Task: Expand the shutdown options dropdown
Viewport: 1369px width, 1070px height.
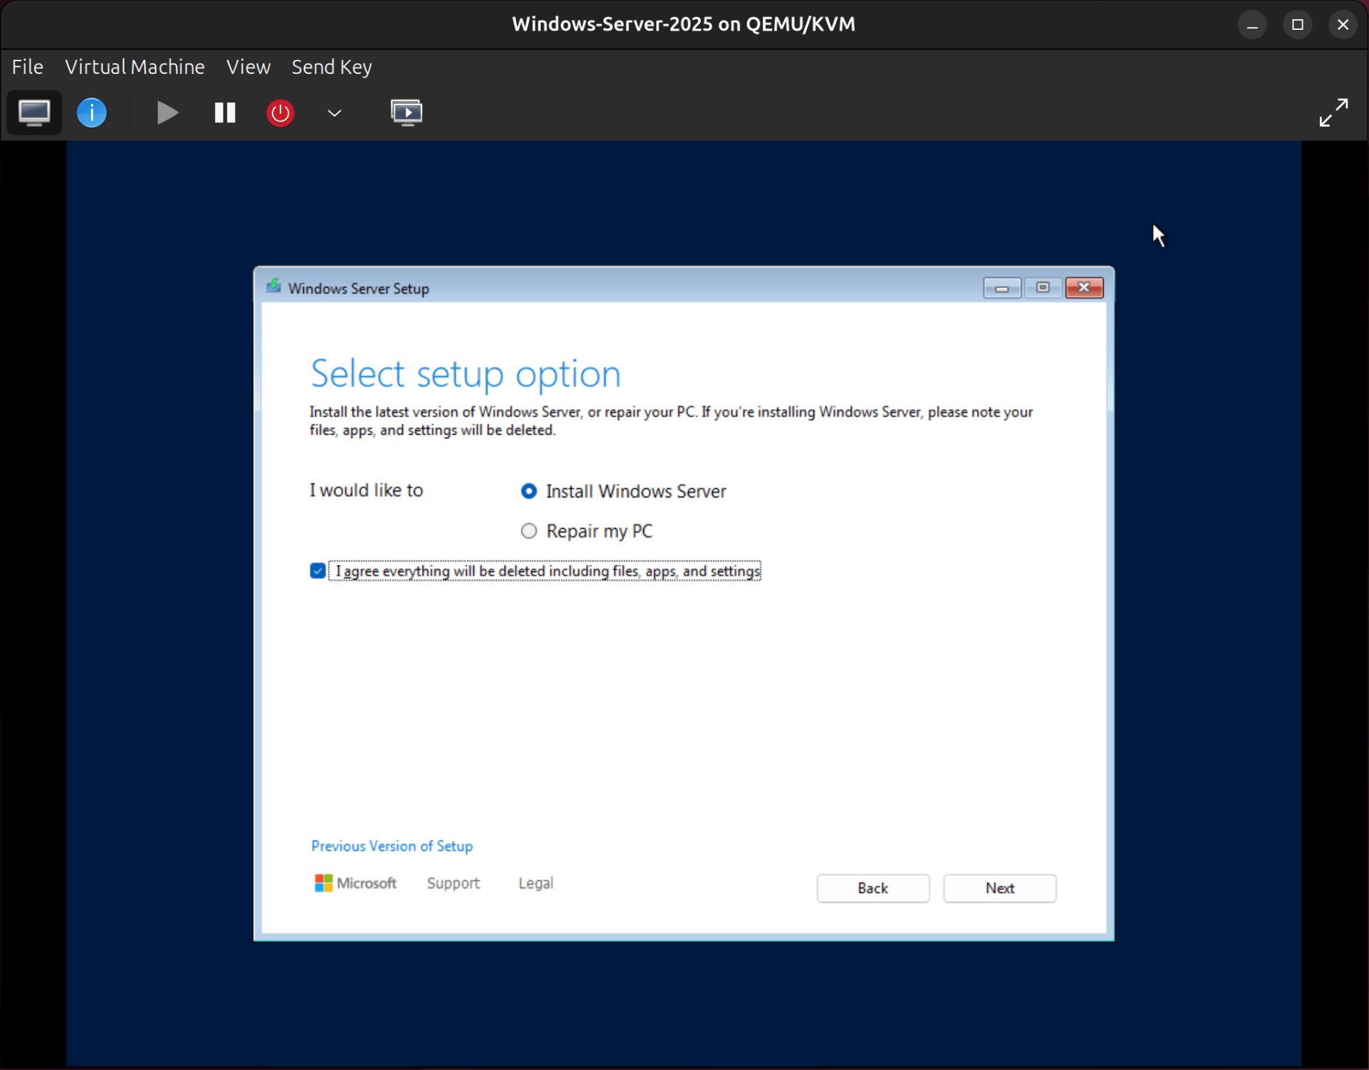Action: pyautogui.click(x=334, y=112)
